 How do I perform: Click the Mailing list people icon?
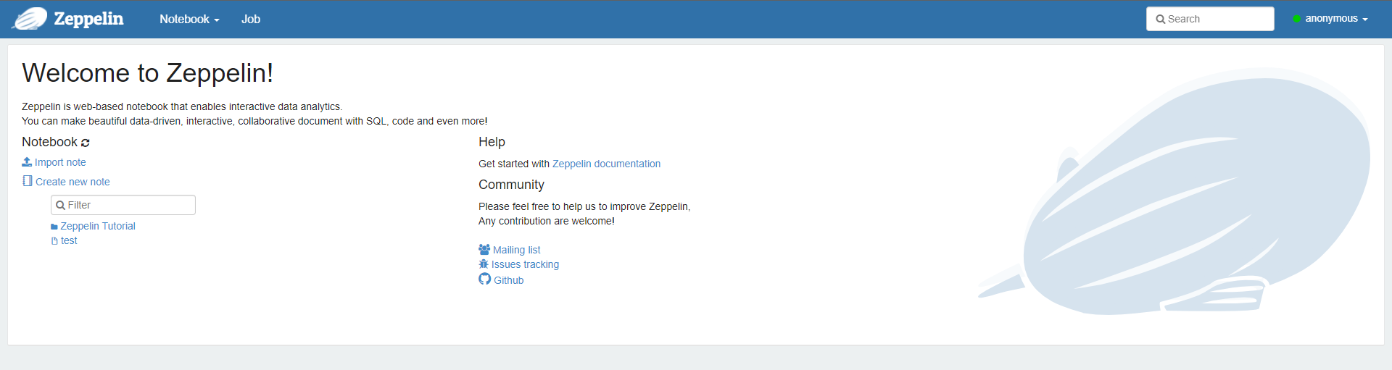pyautogui.click(x=484, y=249)
